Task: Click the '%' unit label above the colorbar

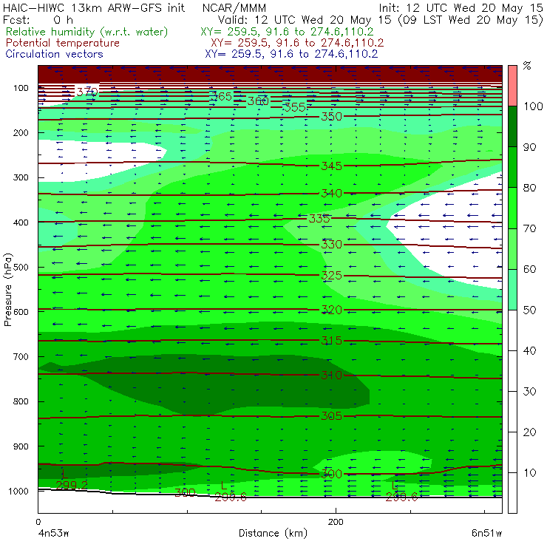Action: click(x=527, y=66)
